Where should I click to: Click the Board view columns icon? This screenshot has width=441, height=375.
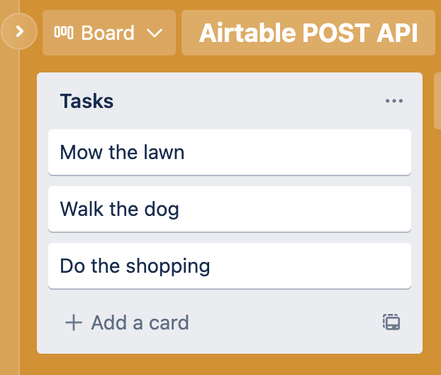pos(64,33)
